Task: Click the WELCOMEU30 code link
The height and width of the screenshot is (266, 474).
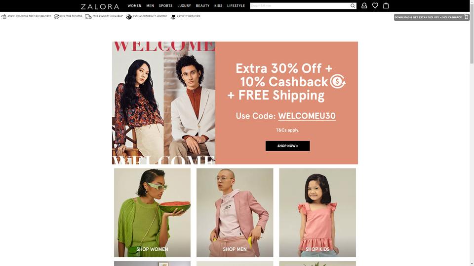Action: 307,116
